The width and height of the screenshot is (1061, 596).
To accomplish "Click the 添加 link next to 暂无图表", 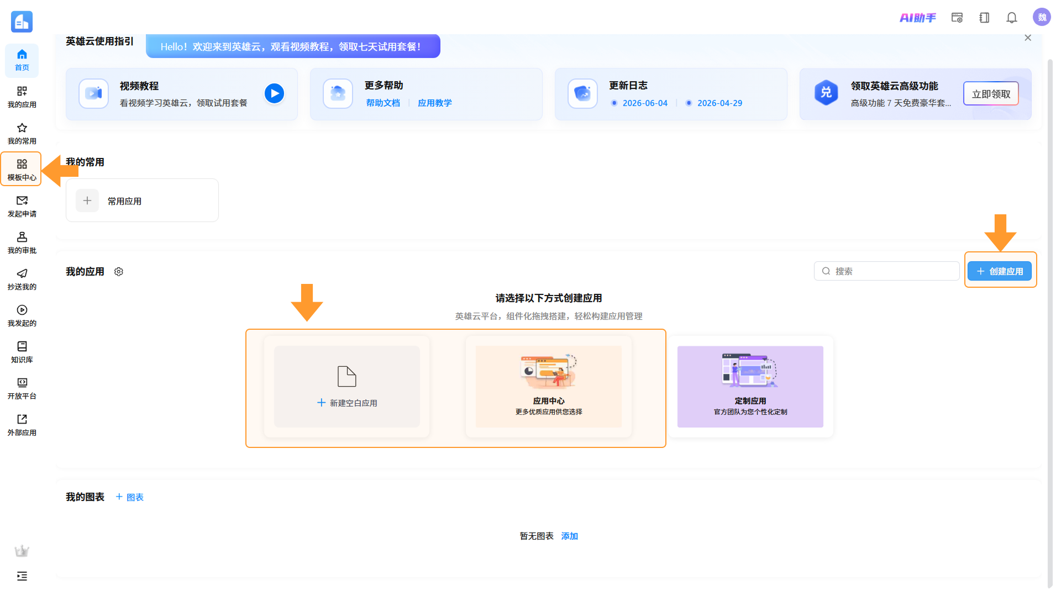I will click(x=569, y=536).
